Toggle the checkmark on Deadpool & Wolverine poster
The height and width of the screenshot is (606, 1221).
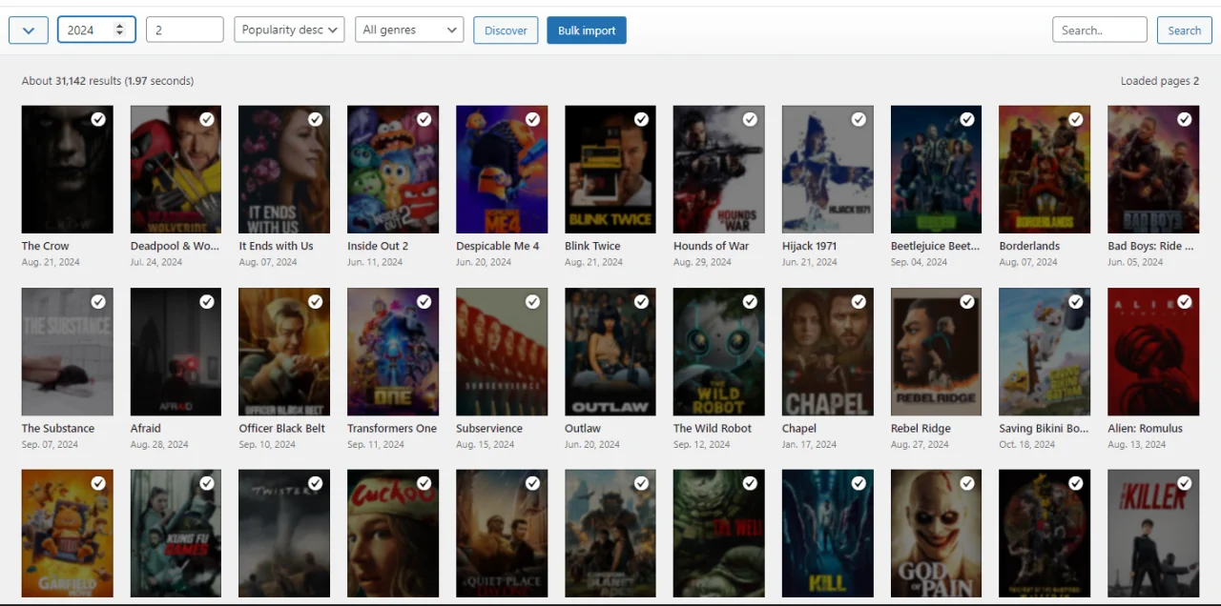tap(207, 119)
